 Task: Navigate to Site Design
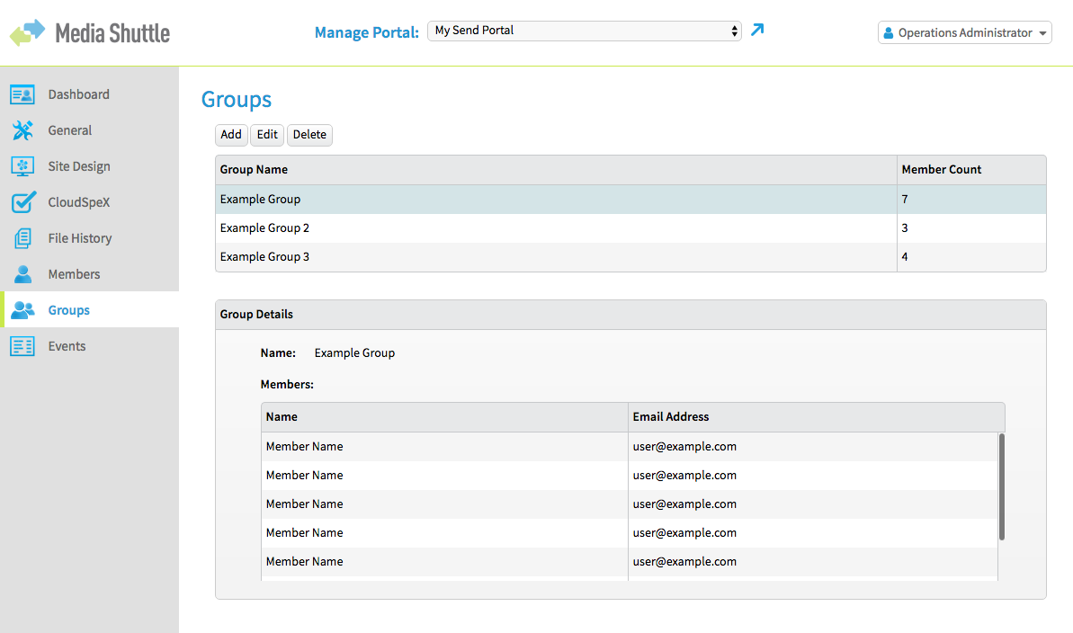pyautogui.click(x=78, y=166)
